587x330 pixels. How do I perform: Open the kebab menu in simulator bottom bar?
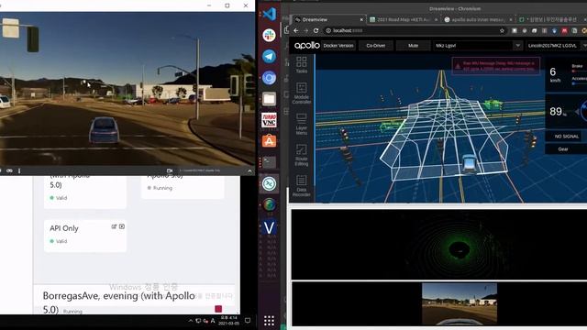click(19, 170)
